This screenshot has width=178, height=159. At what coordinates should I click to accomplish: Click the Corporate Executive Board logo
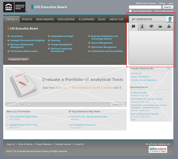tap(14, 7)
